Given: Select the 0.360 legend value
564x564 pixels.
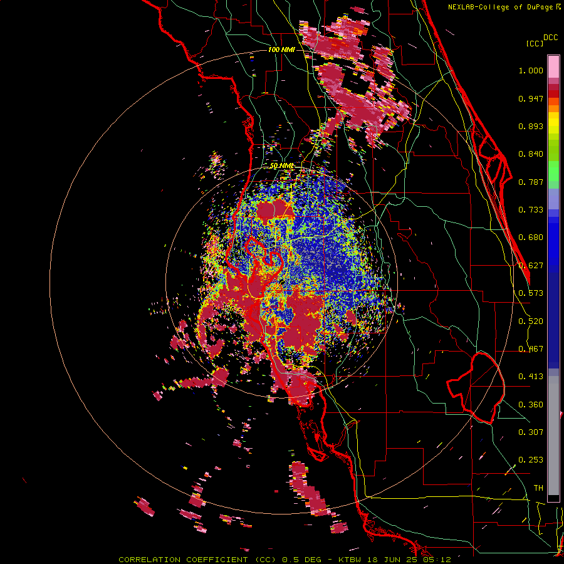Looking at the screenshot, I should (x=531, y=405).
